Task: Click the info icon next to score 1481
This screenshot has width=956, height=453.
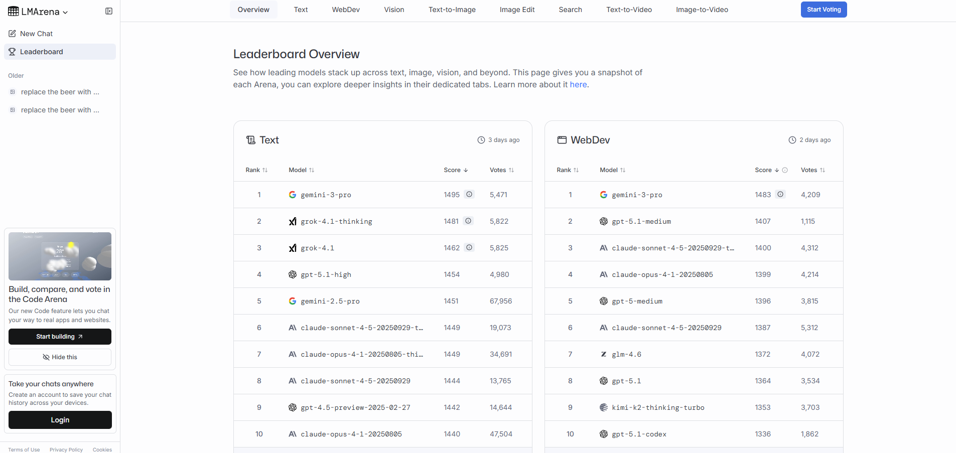Action: pos(468,221)
